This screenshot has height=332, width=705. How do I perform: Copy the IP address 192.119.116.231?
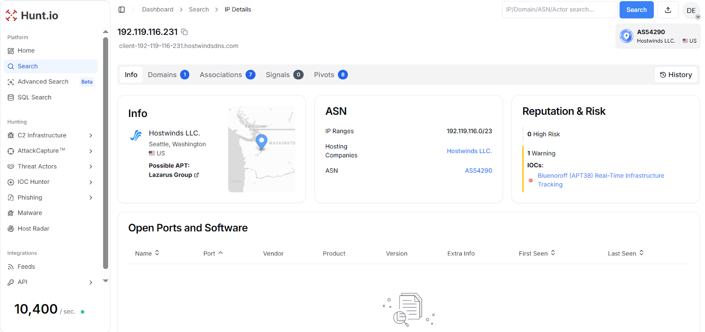[x=184, y=32]
